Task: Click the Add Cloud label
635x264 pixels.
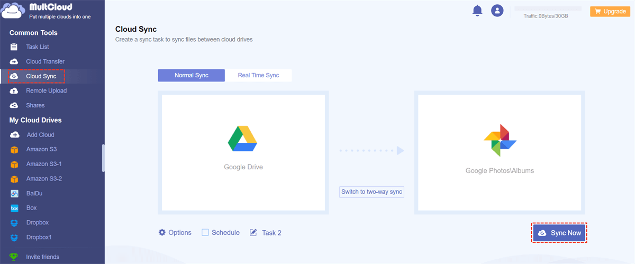Action: click(x=40, y=135)
